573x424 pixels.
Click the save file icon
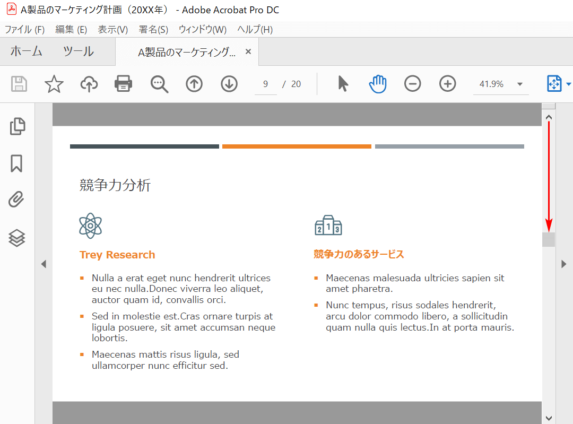19,84
